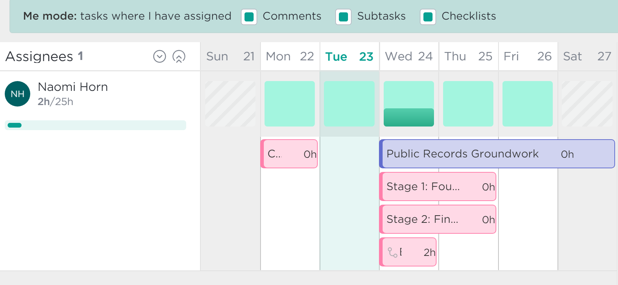Image resolution: width=618 pixels, height=285 pixels.
Task: Open the pink C... task on Monday
Action: [289, 154]
